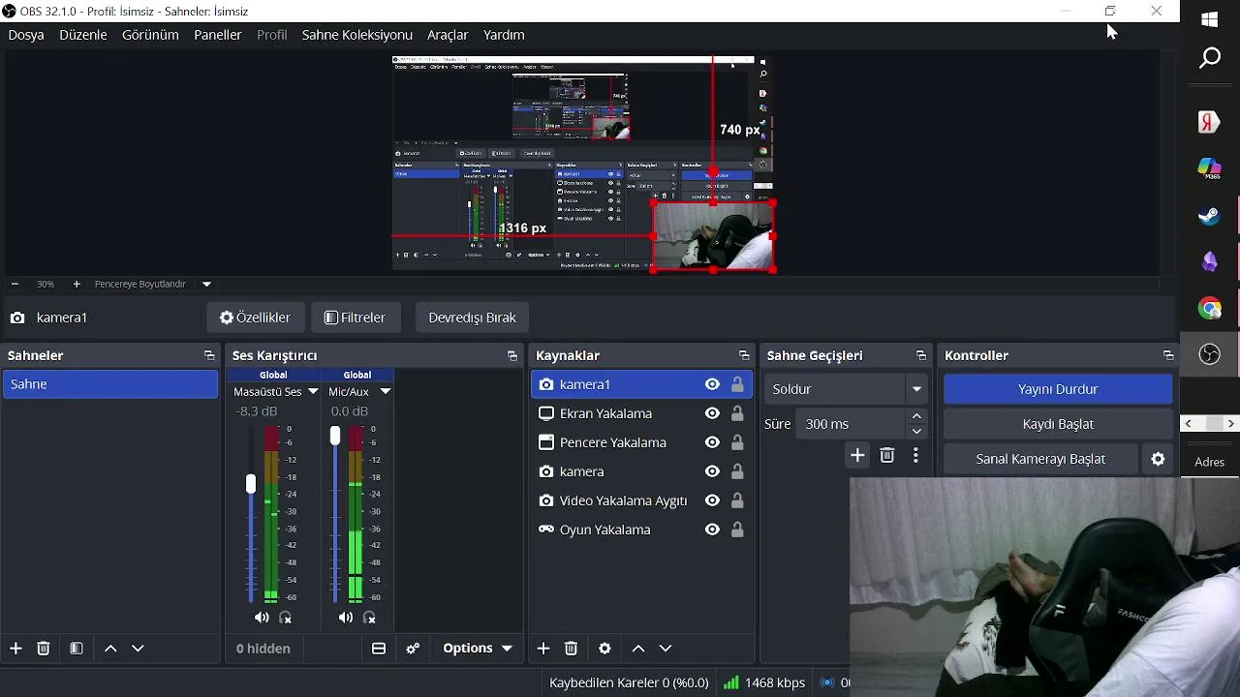Move source up in Kaynaklar
Viewport: 1240px width, 697px height.
click(638, 649)
